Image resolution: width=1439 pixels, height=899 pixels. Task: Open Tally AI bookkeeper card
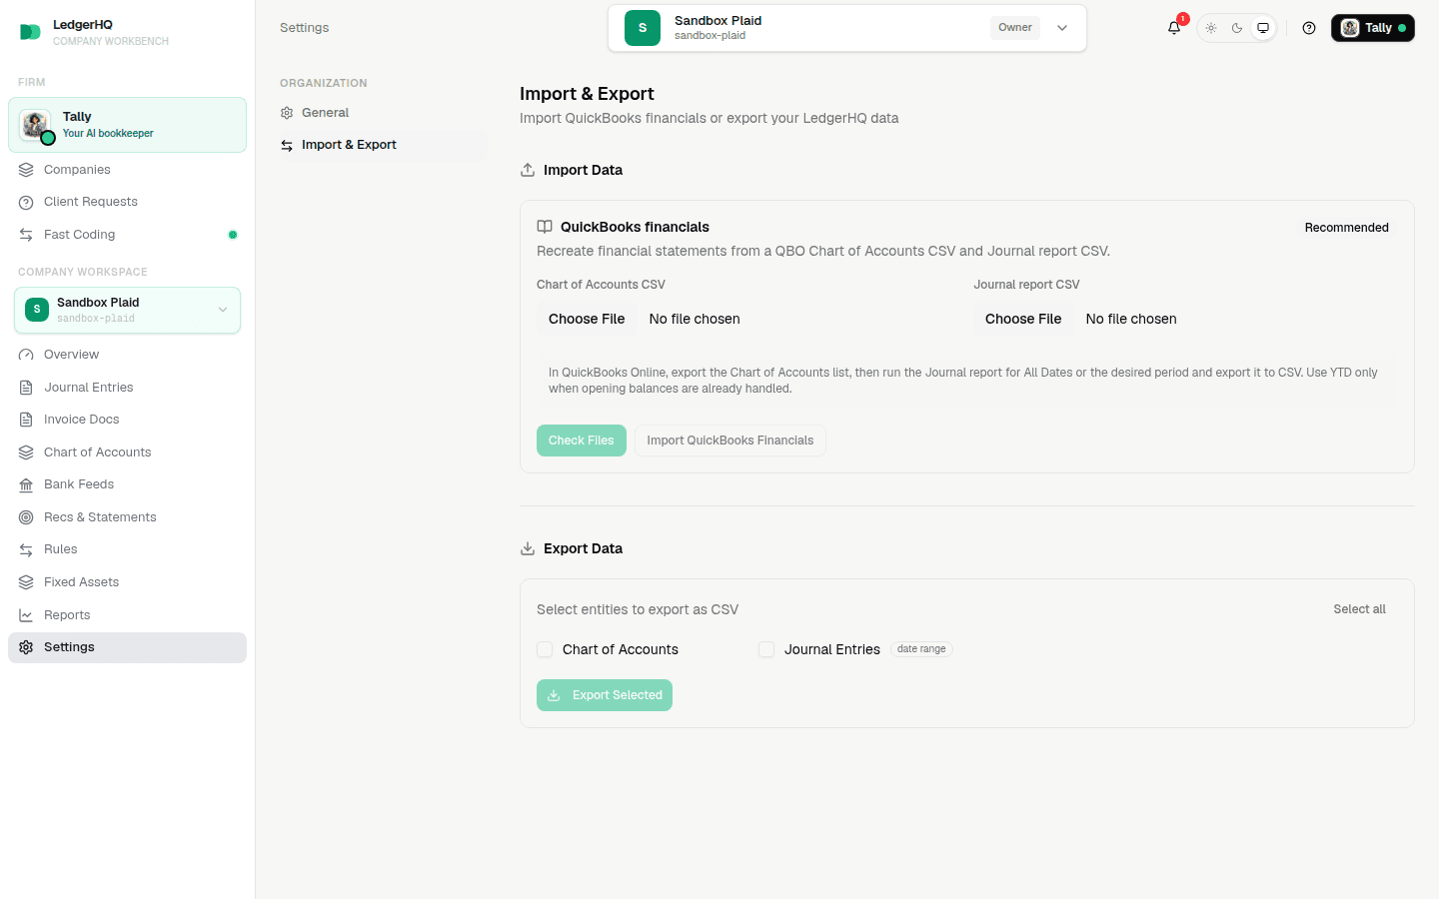(x=127, y=125)
